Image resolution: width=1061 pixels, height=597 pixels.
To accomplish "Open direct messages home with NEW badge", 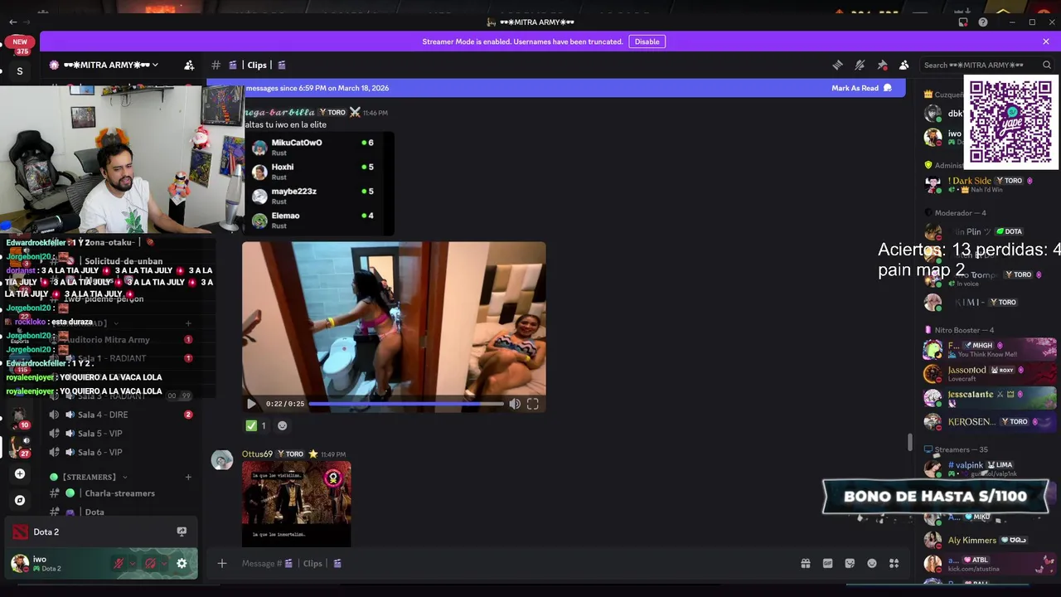I will click(20, 44).
